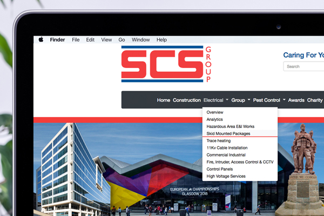Open the Window menu

coord(141,39)
